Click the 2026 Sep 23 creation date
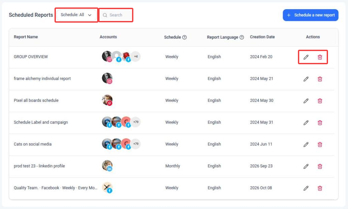This screenshot has height=209, width=348. [261, 166]
